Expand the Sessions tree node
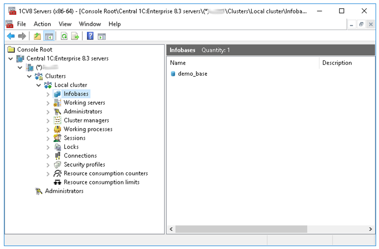Viewport: 379px width, 249px height. click(48, 138)
